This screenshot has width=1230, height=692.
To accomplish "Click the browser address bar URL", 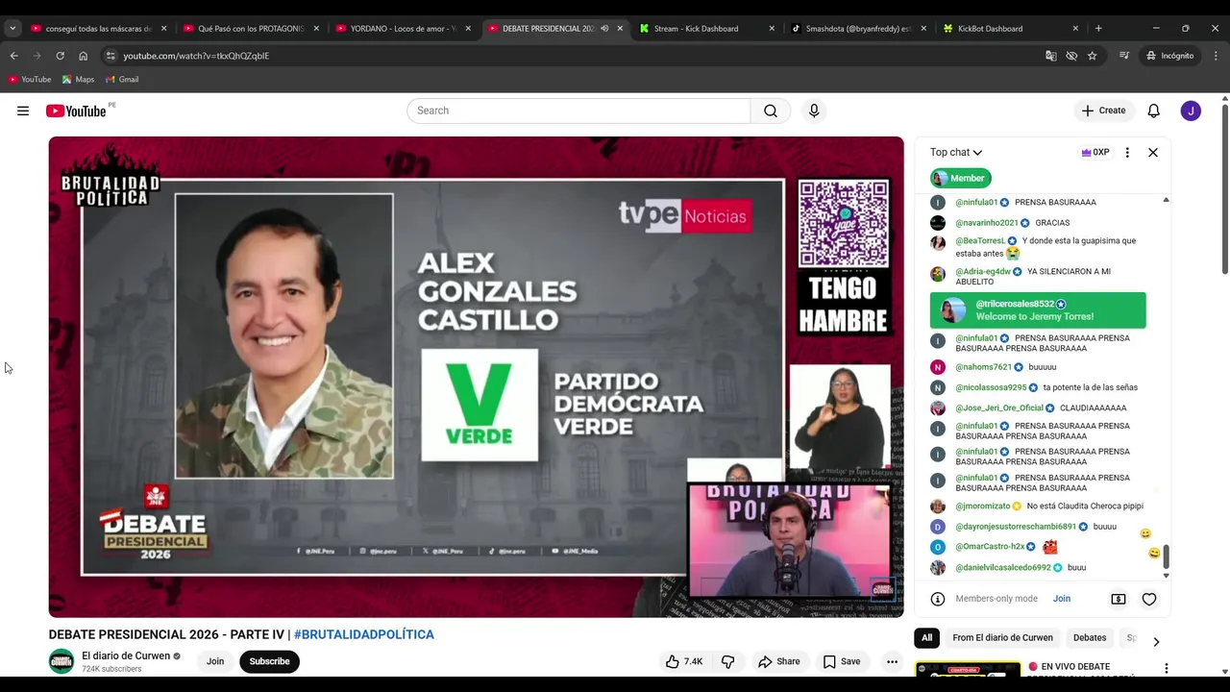I will (x=196, y=56).
